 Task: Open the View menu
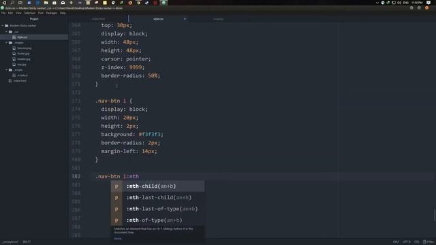pyautogui.click(x=18, y=13)
